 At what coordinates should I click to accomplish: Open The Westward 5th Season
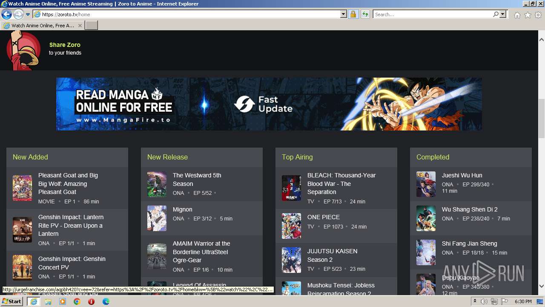pos(197,180)
